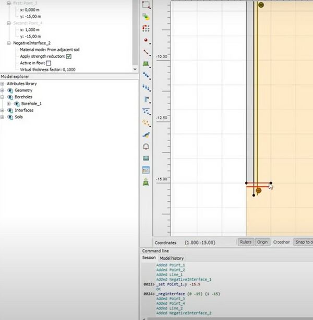The width and height of the screenshot is (313, 320).
Task: Open the Session tab
Action: 149,258
